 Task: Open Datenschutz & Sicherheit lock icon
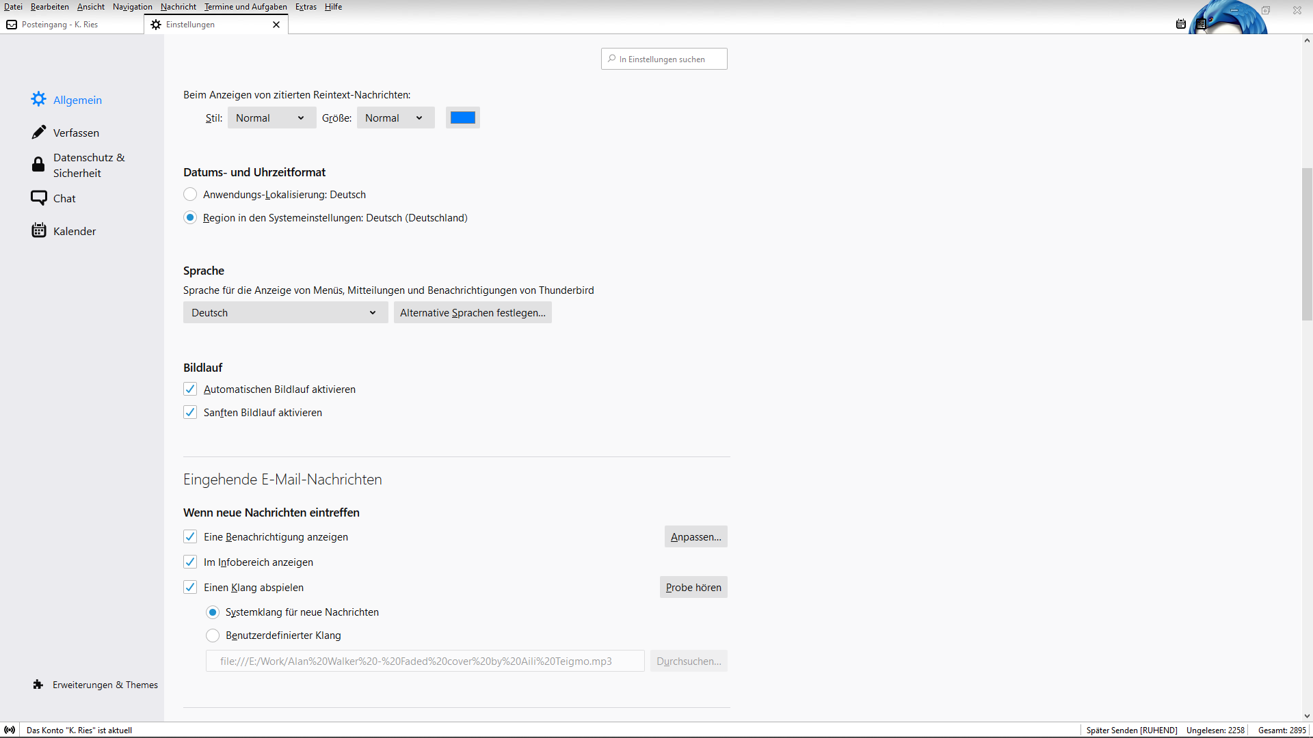click(x=38, y=165)
